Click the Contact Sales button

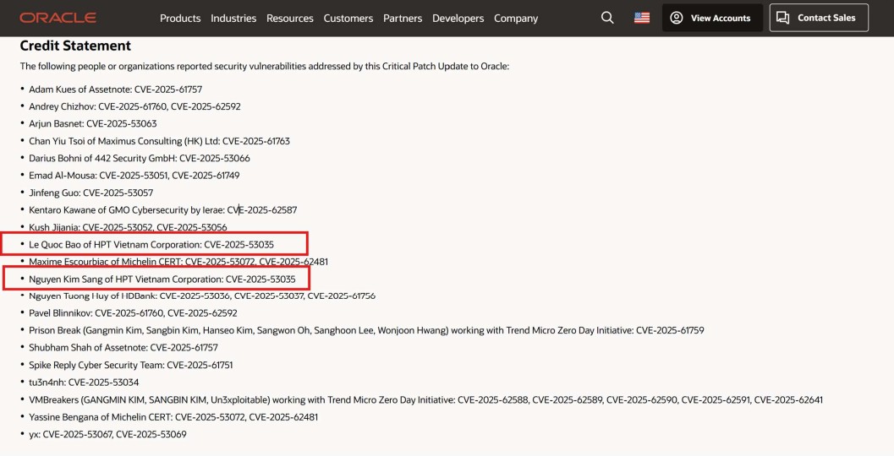point(818,18)
